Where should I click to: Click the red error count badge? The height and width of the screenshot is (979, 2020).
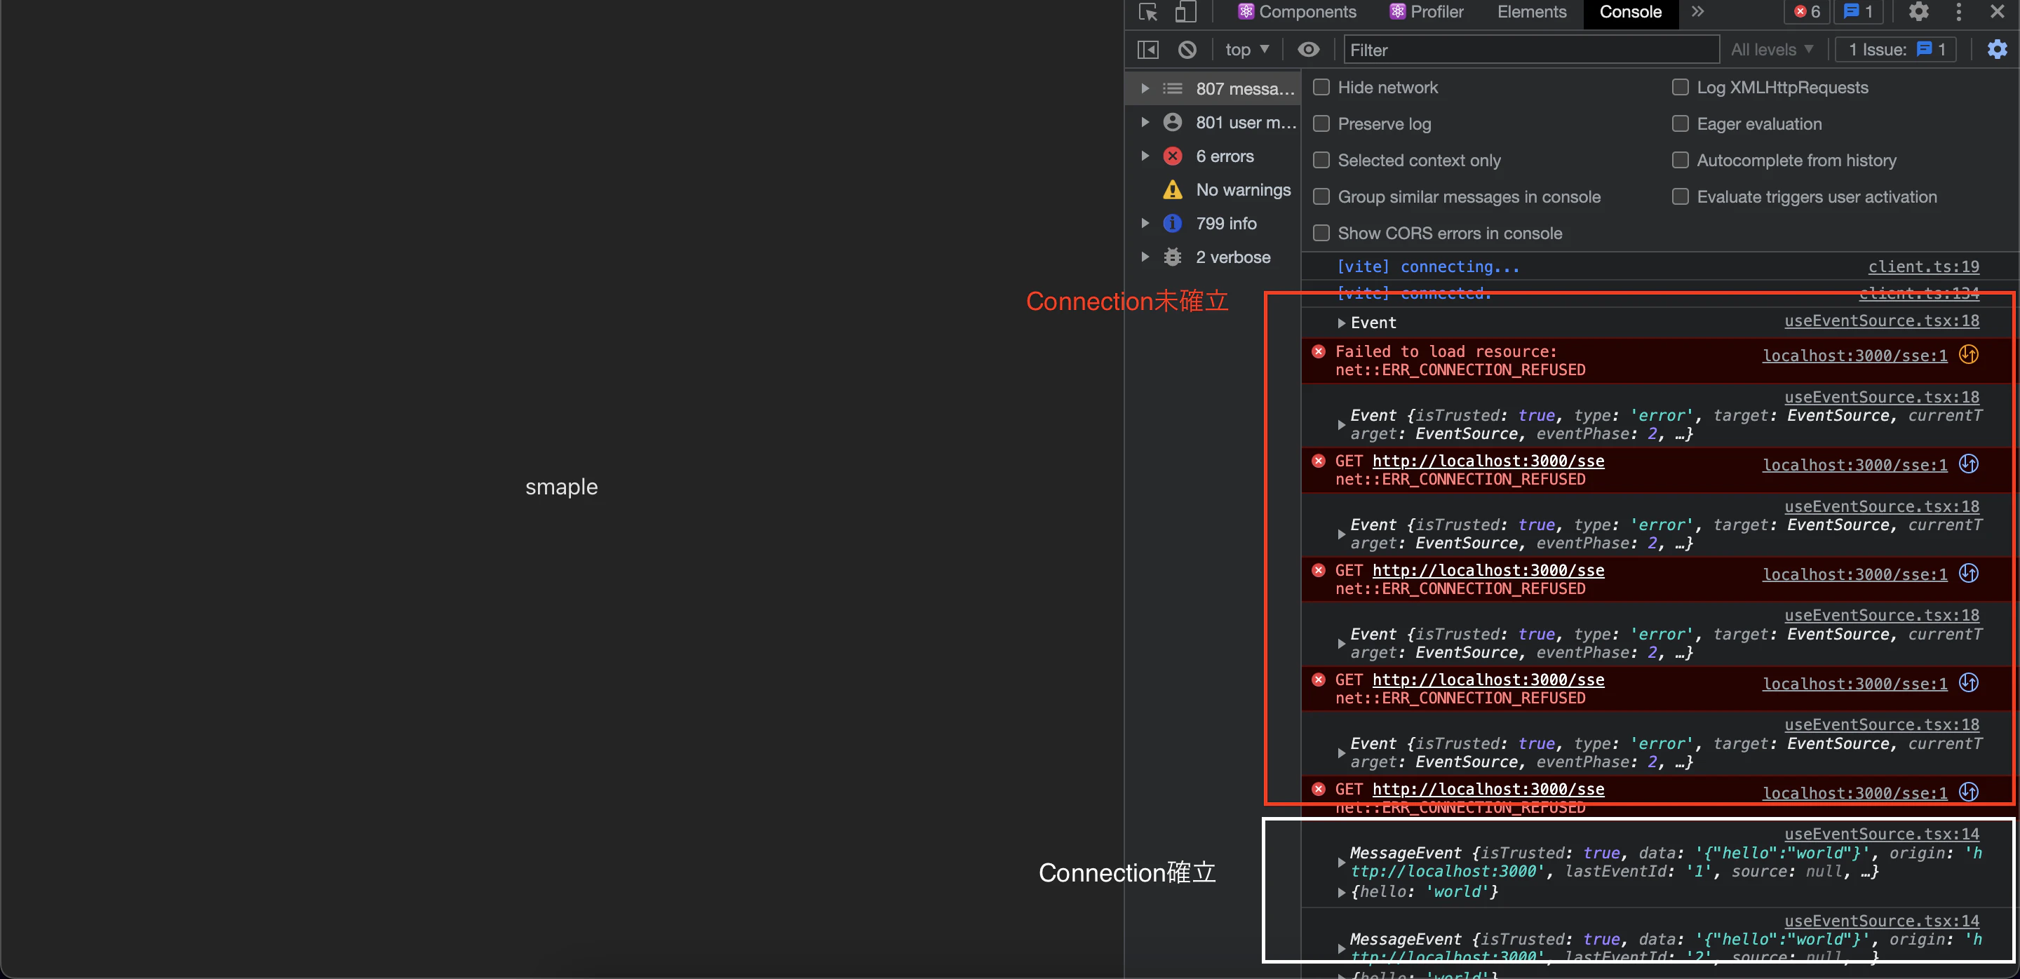tap(1807, 12)
